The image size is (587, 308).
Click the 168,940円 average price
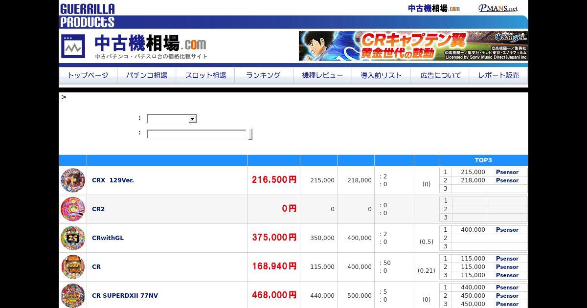[274, 266]
